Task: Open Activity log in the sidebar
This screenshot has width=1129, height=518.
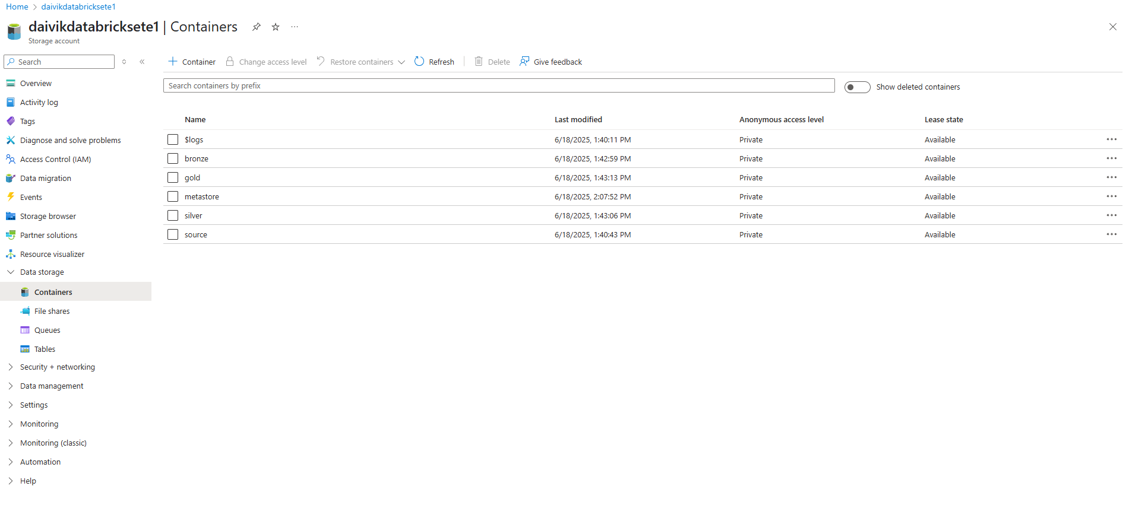Action: pos(39,102)
